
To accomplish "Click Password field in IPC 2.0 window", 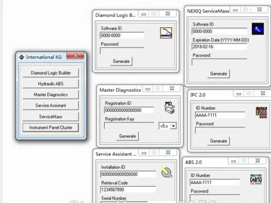I will (x=220, y=131).
